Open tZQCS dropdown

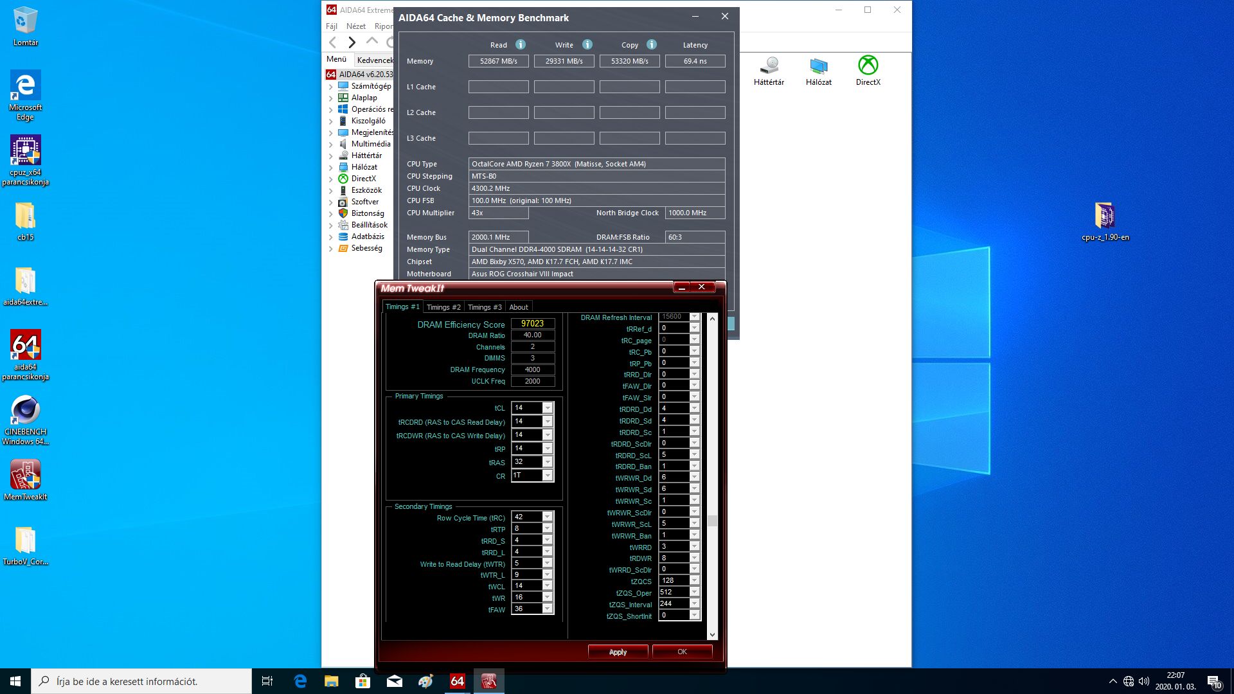point(694,581)
